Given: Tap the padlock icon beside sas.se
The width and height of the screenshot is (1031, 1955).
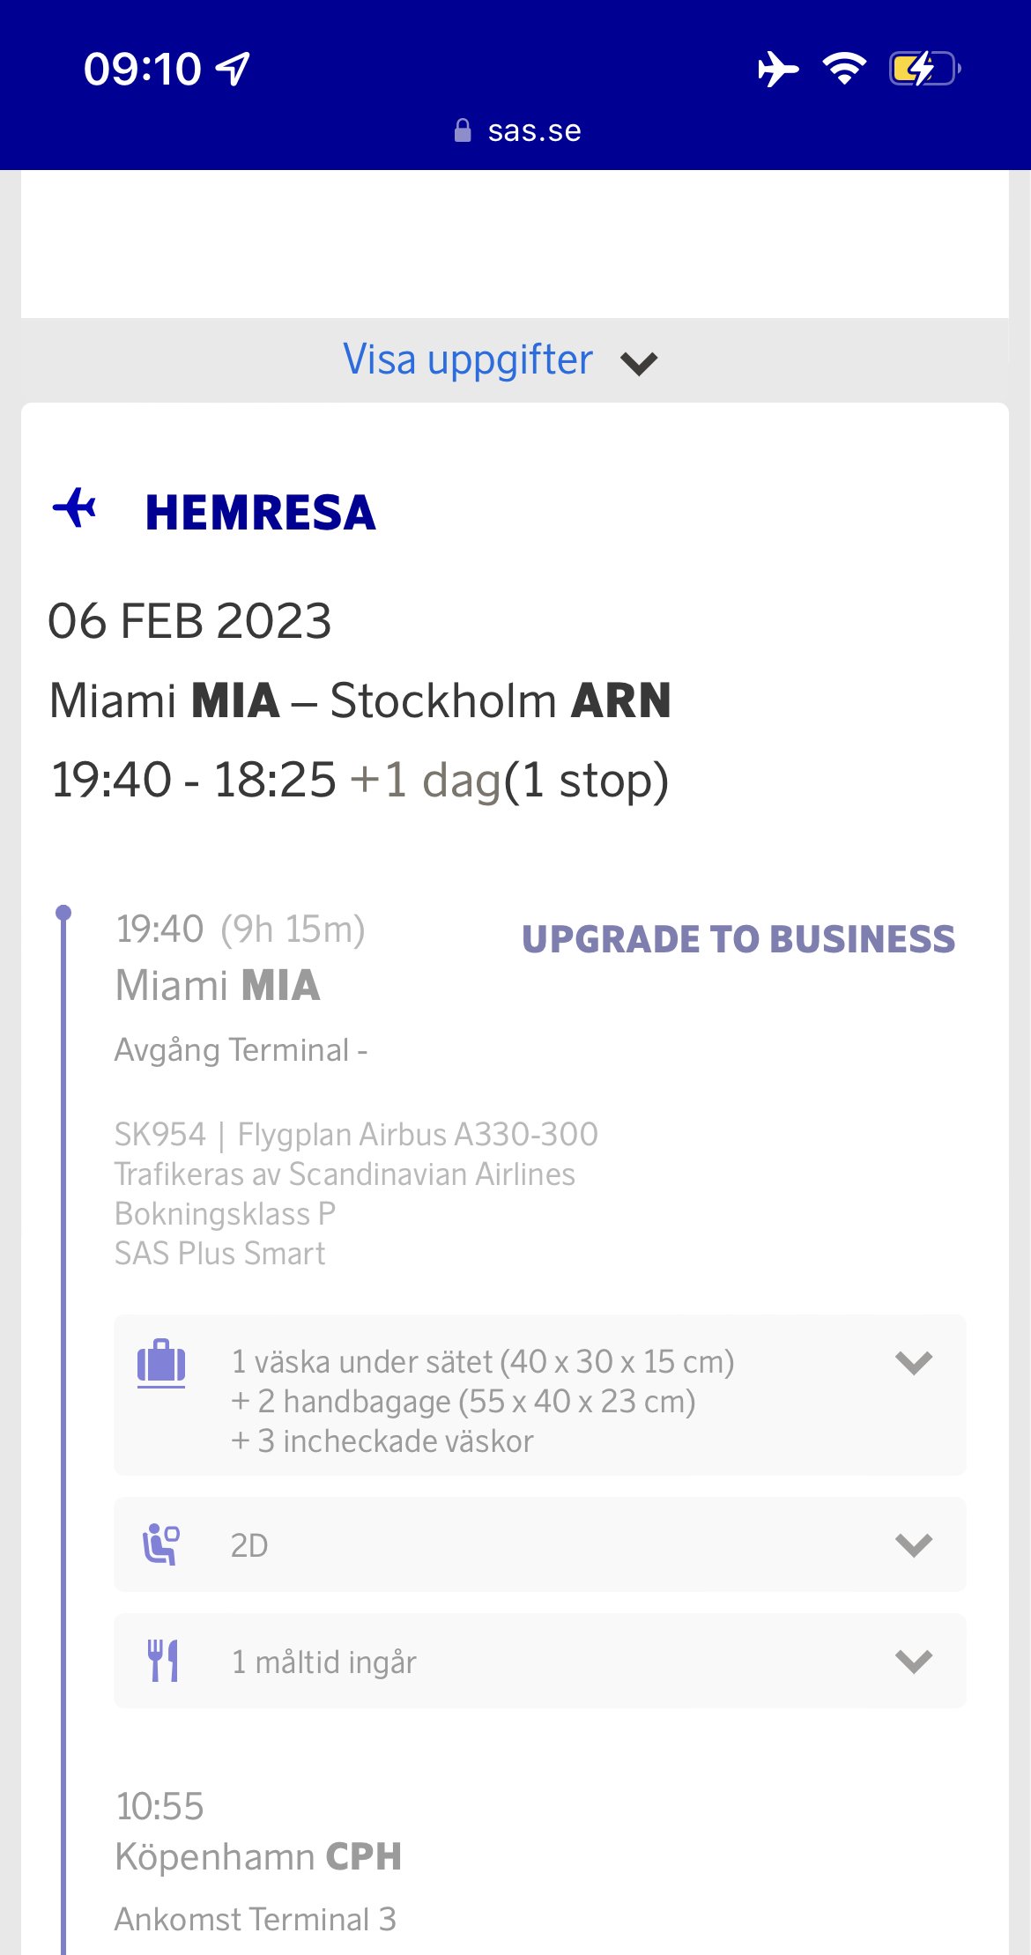Looking at the screenshot, I should click(x=463, y=130).
